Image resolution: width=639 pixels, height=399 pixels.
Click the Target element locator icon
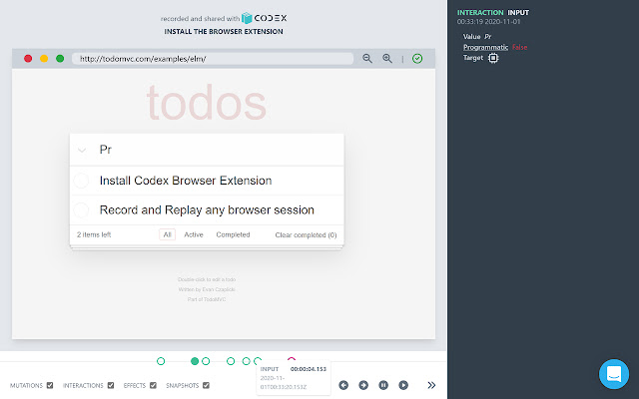click(x=493, y=58)
